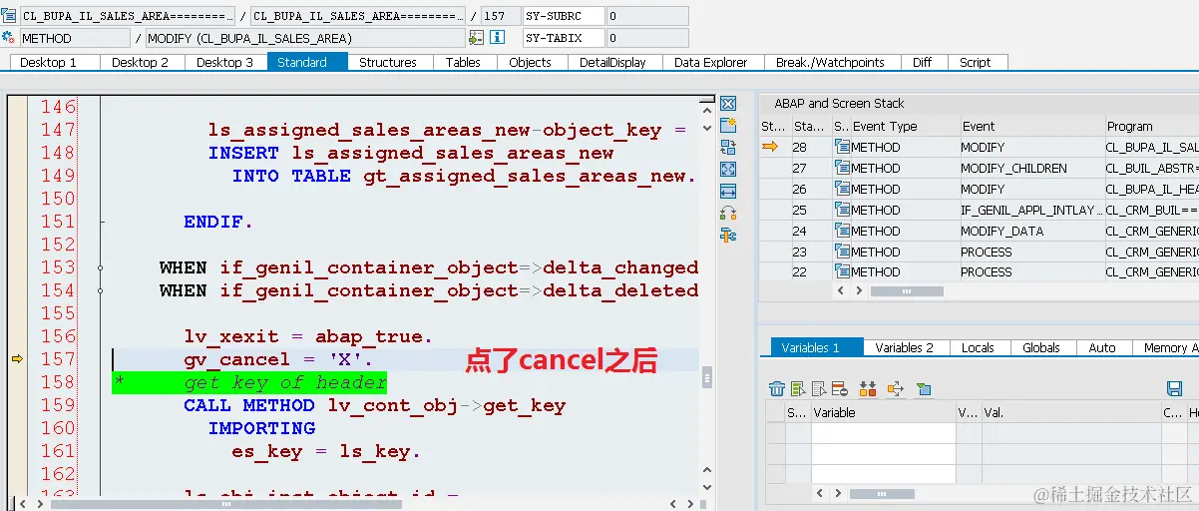Click the orange arrows-and-boxes icon in Variables toolbar
The height and width of the screenshot is (511, 1199).
point(867,389)
